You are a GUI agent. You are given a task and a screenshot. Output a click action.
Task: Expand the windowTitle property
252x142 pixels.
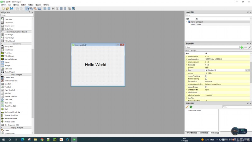coord(186,90)
